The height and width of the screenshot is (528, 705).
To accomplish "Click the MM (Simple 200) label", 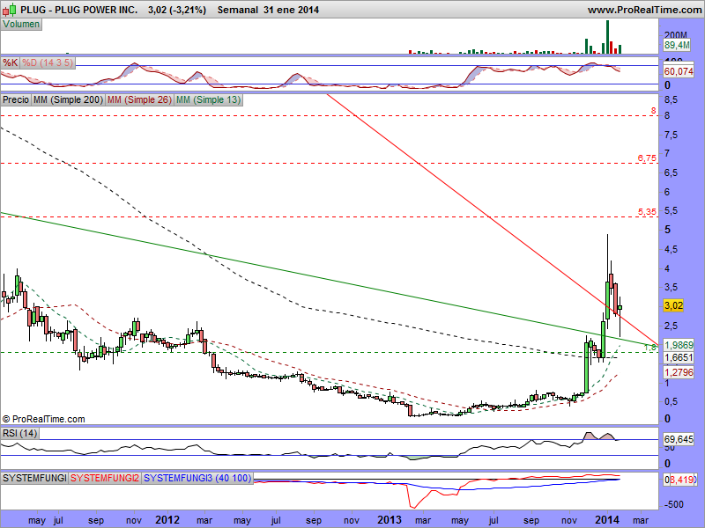I will pyautogui.click(x=68, y=99).
